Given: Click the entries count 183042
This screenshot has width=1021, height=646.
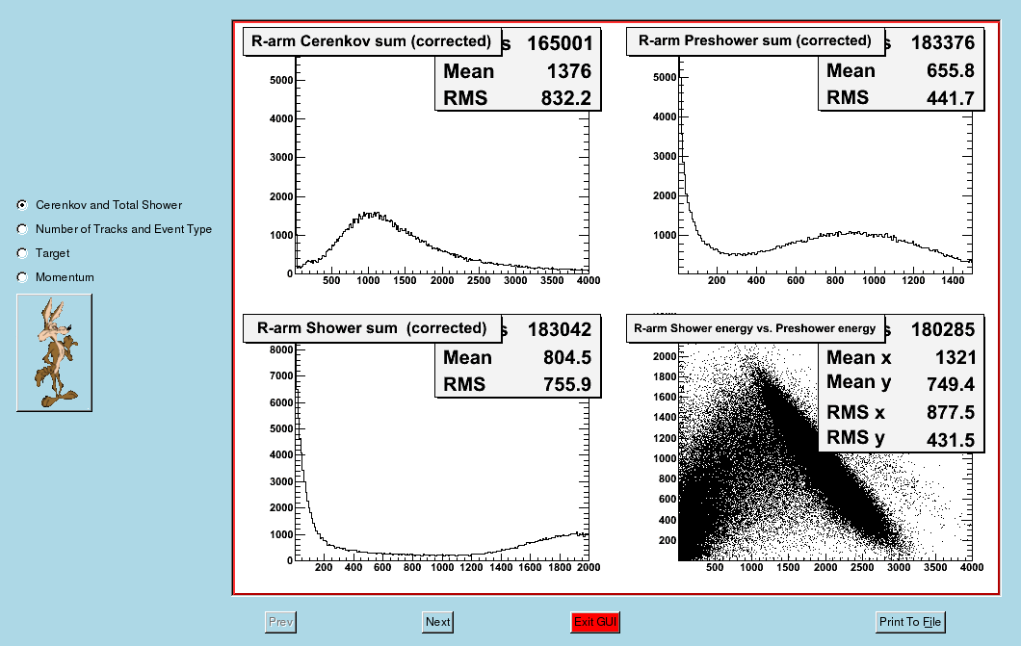Looking at the screenshot, I should click(560, 330).
